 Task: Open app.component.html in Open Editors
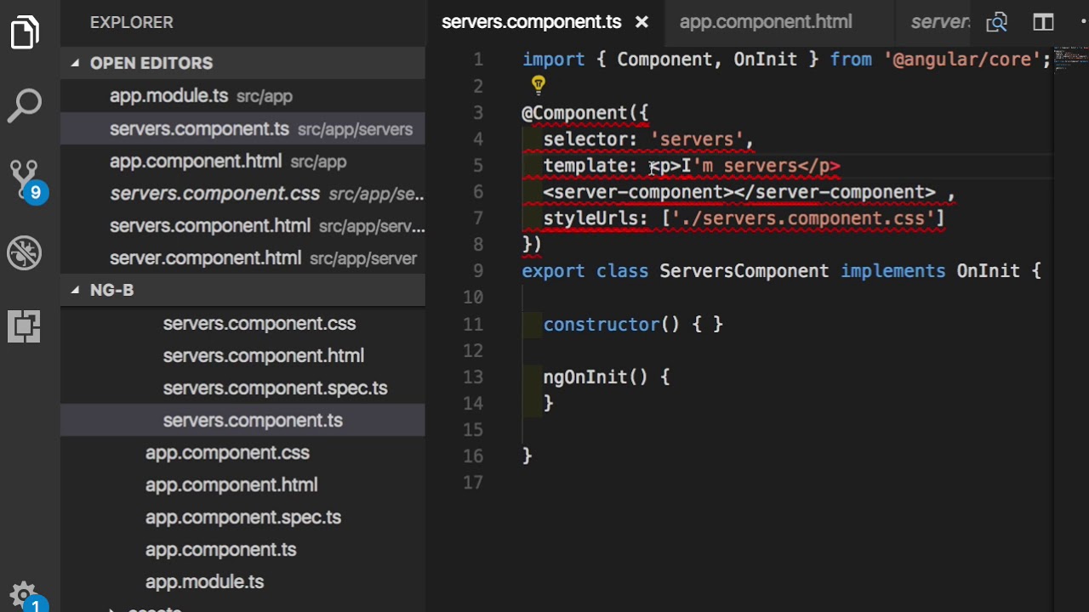click(x=242, y=161)
